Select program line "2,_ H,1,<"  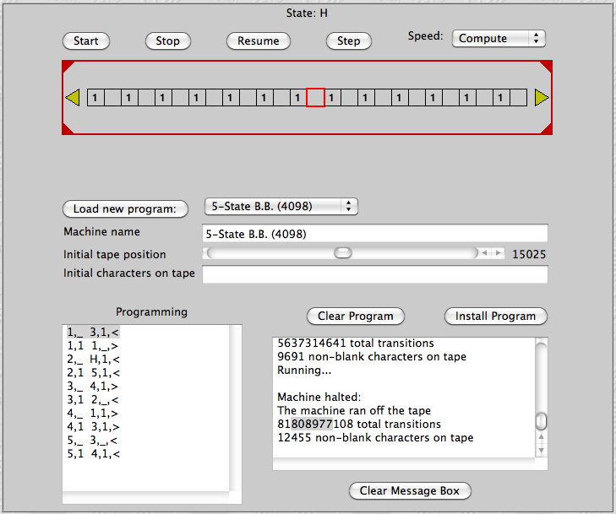(93, 360)
